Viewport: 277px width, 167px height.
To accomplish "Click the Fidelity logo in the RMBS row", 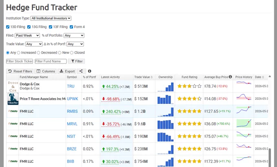I will (13, 111).
